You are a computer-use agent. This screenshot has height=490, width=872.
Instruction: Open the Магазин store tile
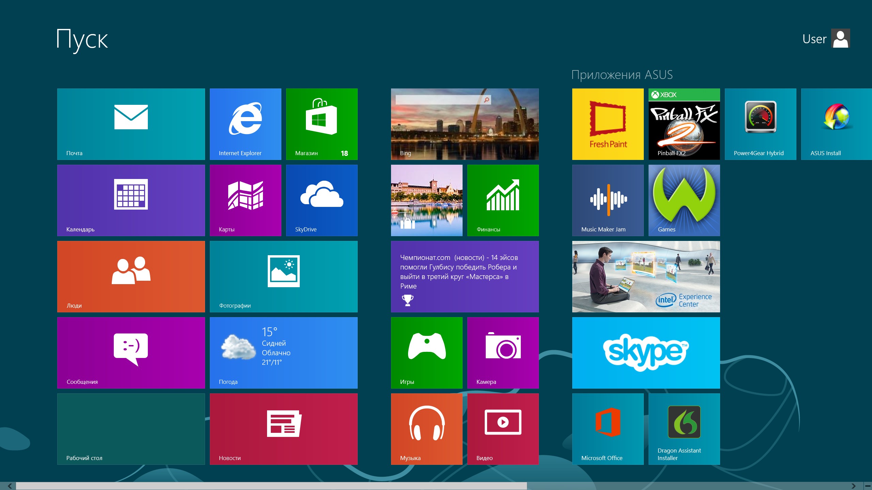[322, 124]
